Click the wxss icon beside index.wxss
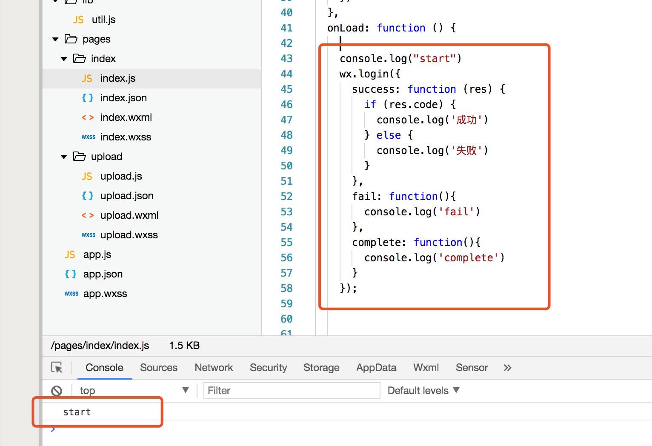Viewport: 652px width, 446px height. [88, 137]
